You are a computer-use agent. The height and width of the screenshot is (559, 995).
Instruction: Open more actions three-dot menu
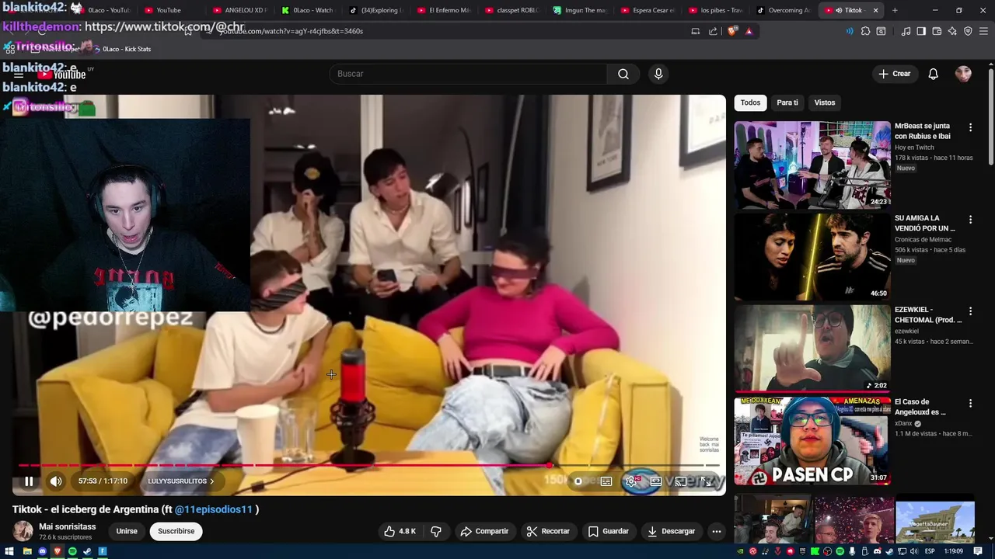717,531
